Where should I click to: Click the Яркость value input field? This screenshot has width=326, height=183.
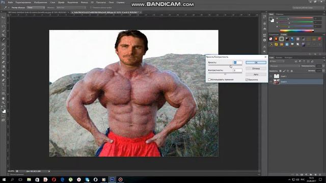[238, 63]
